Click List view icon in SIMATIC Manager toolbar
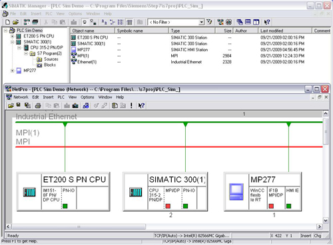The width and height of the screenshot is (333, 245). pos(121,22)
